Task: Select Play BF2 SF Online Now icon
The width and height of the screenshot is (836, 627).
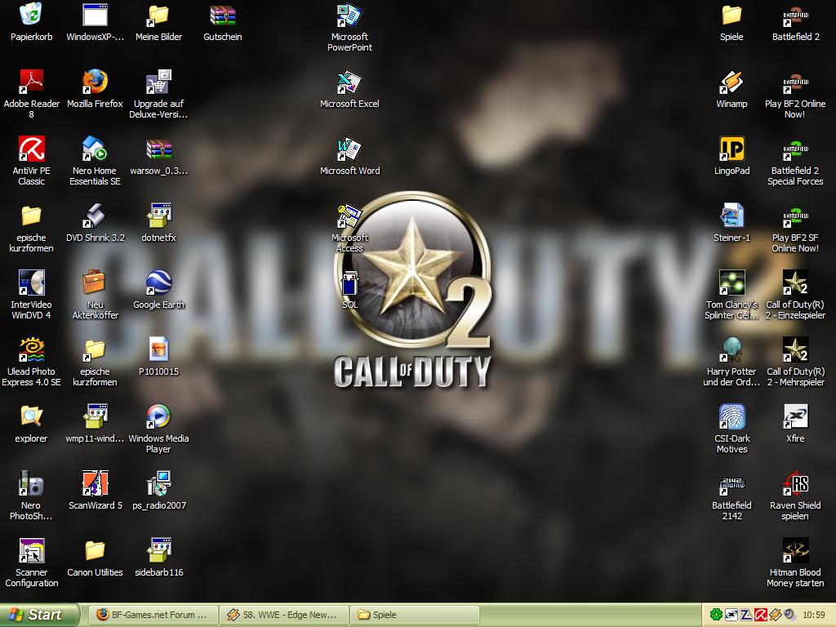Action: 795,216
